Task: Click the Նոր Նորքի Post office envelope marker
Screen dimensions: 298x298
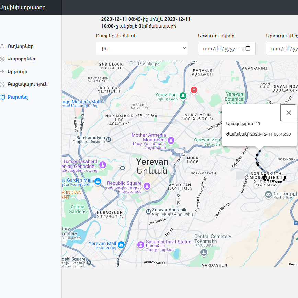Action: click(268, 194)
